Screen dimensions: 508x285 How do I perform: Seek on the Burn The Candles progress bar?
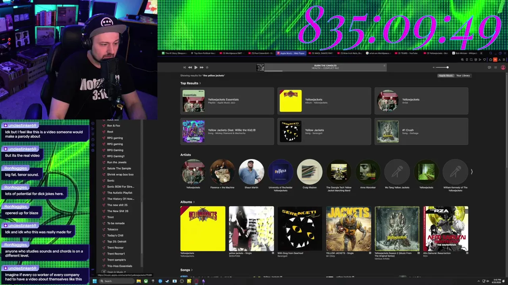tap(325, 71)
